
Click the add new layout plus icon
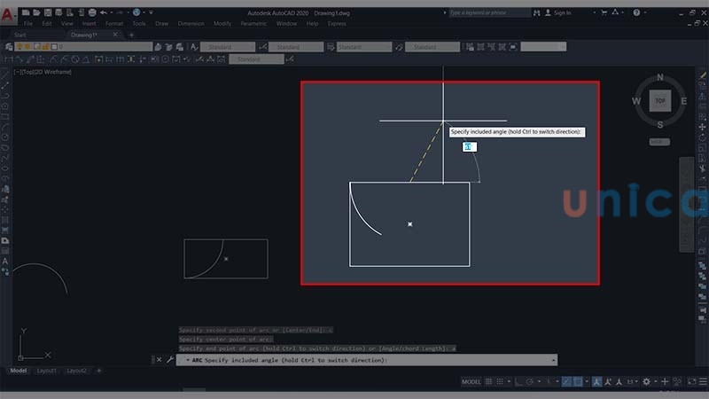98,371
